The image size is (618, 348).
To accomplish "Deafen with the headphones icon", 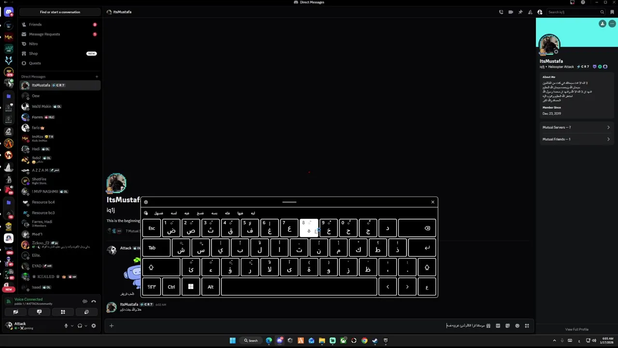I will (x=80, y=326).
